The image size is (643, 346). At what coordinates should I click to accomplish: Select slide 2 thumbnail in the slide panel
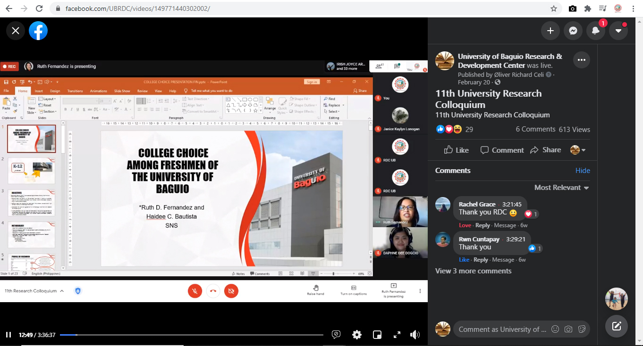31,171
